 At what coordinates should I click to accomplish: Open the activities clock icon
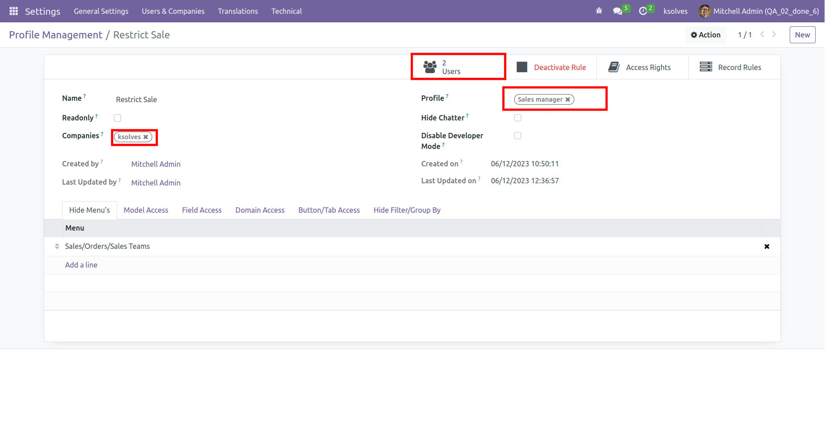pos(643,11)
